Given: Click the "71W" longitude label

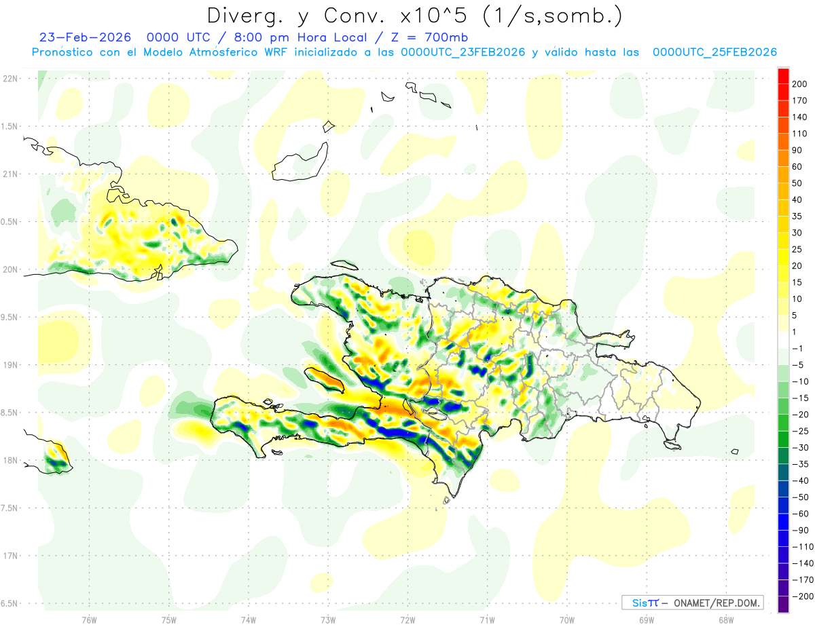Looking at the screenshot, I should 487,620.
